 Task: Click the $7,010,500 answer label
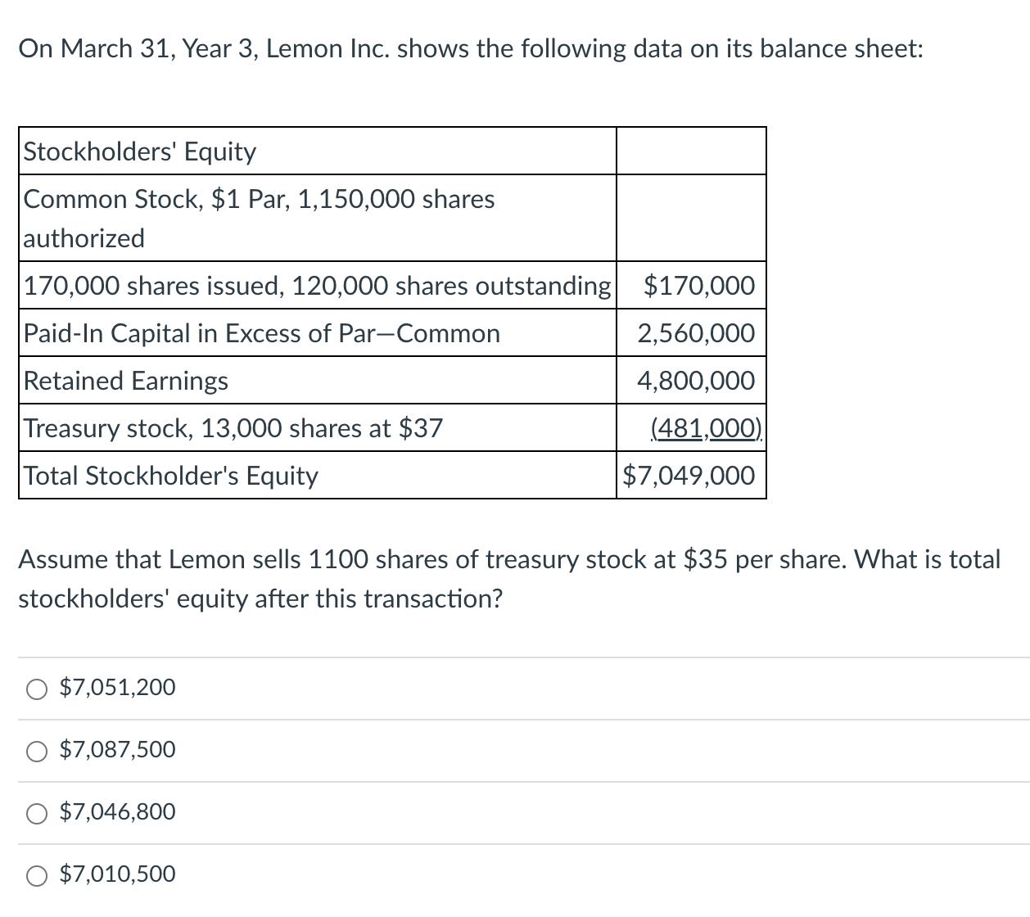click(116, 874)
